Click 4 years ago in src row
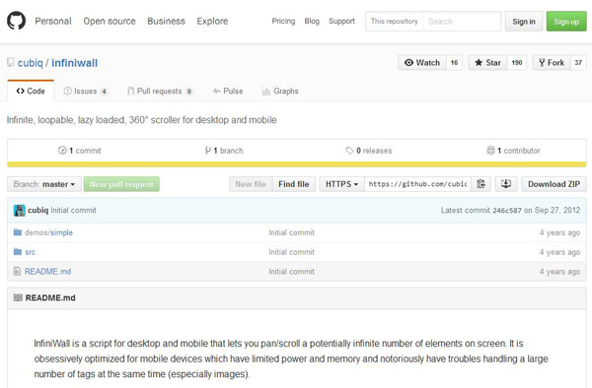Viewport: 592px width, 388px height. click(x=559, y=252)
